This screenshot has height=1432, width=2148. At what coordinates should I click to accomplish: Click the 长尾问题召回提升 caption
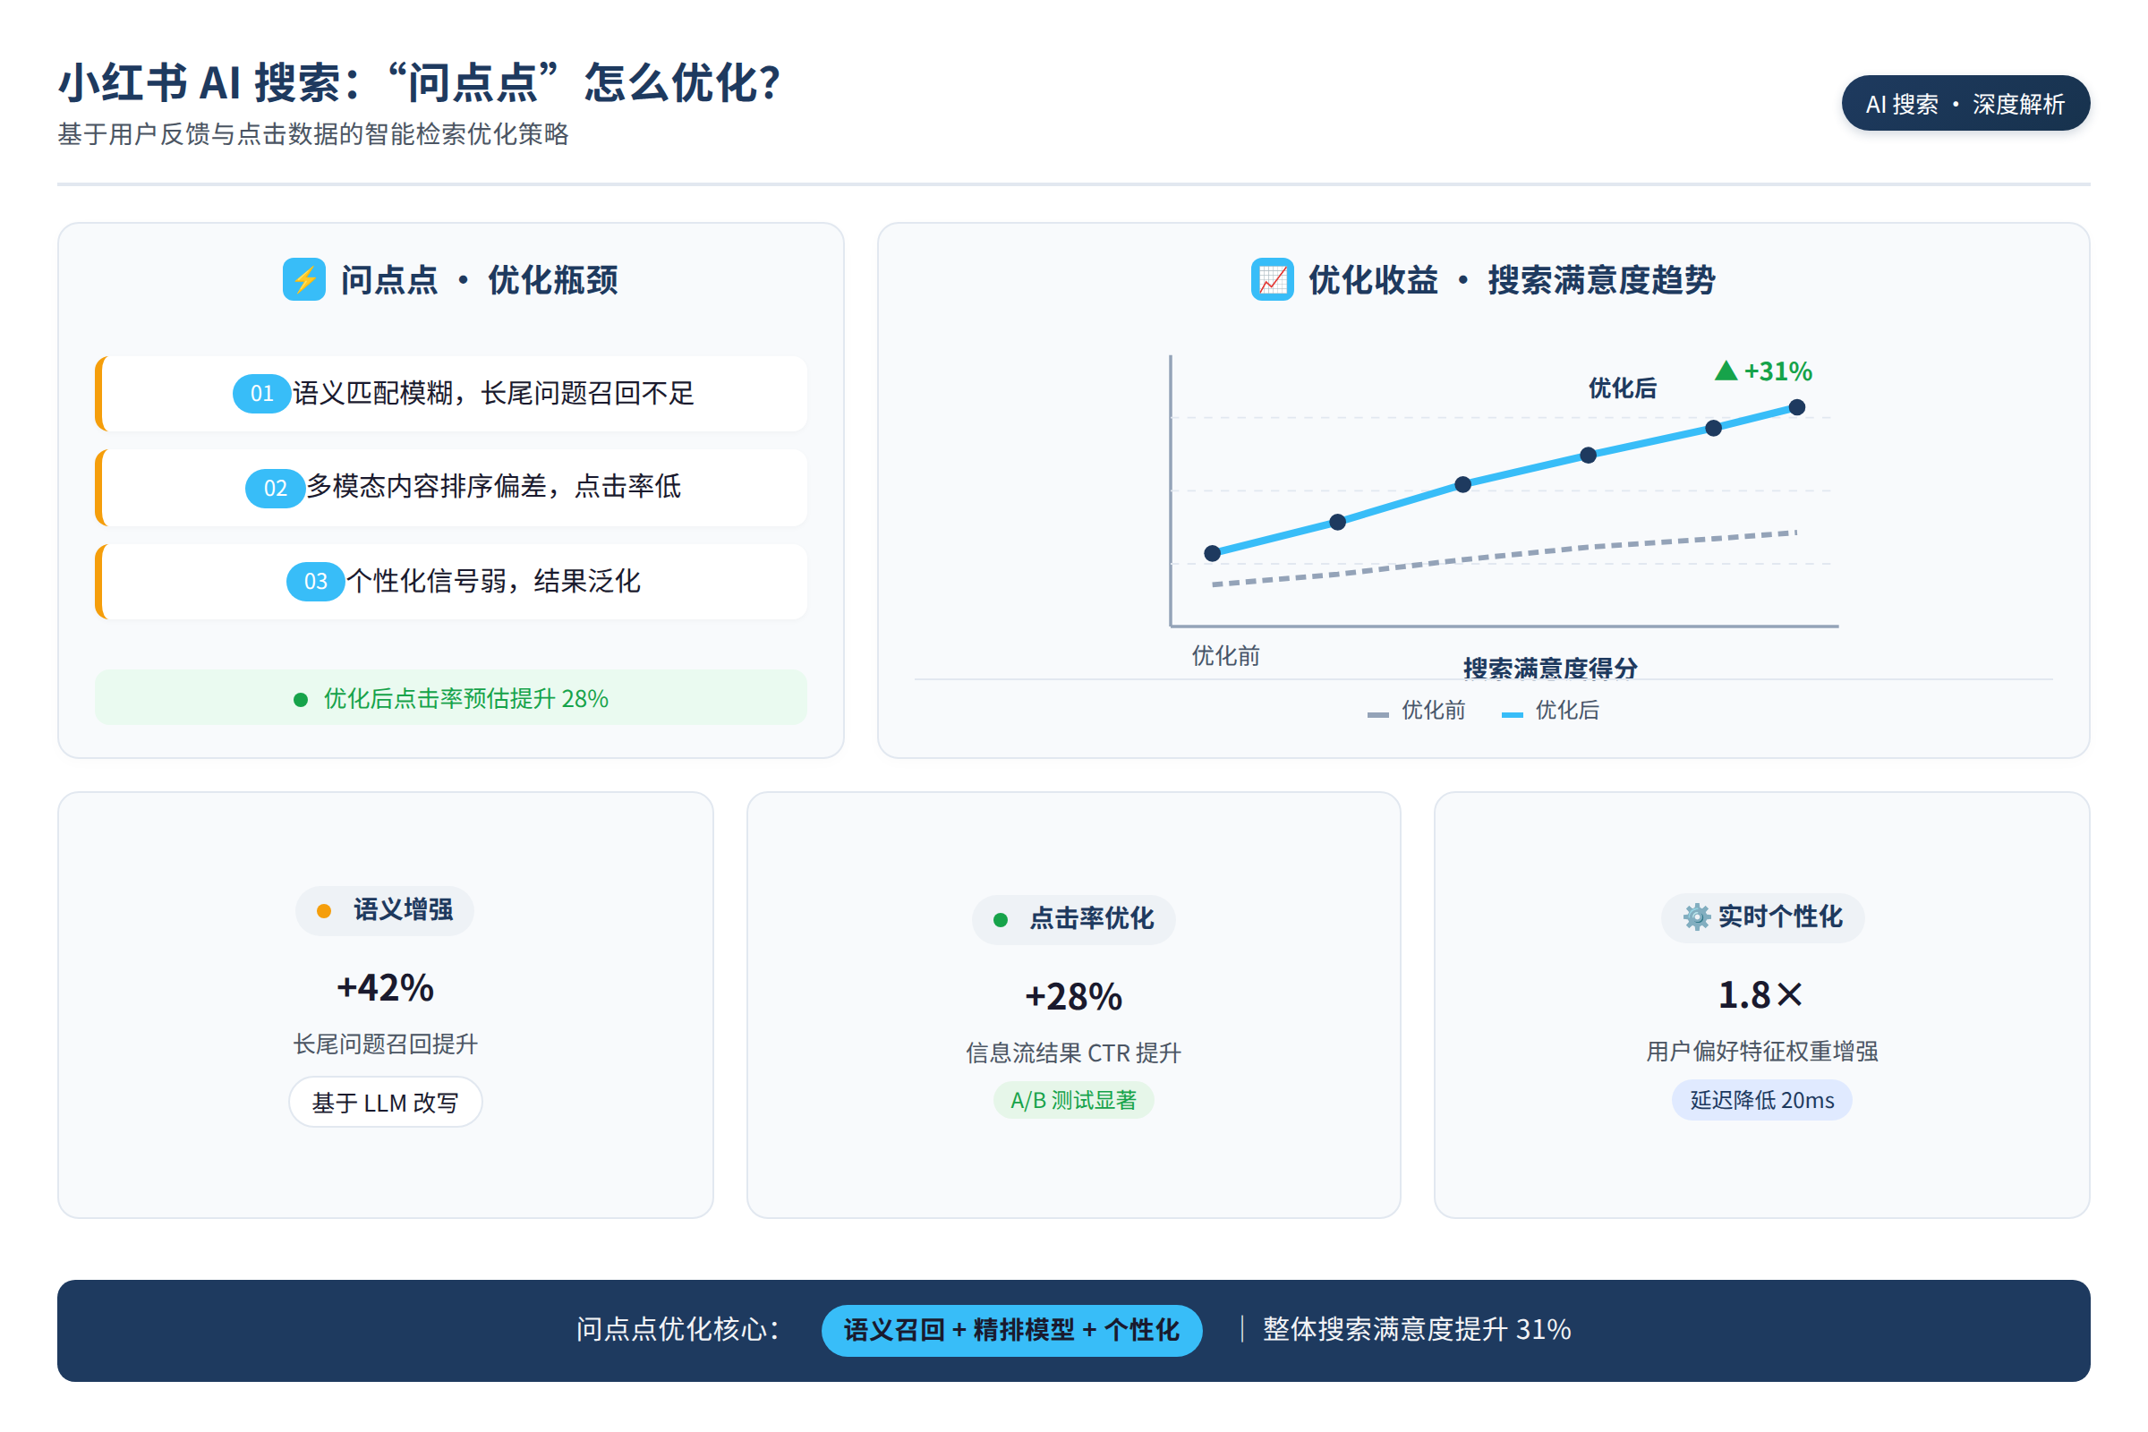[386, 1044]
